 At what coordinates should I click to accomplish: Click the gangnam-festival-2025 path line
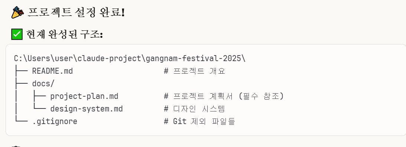130,59
